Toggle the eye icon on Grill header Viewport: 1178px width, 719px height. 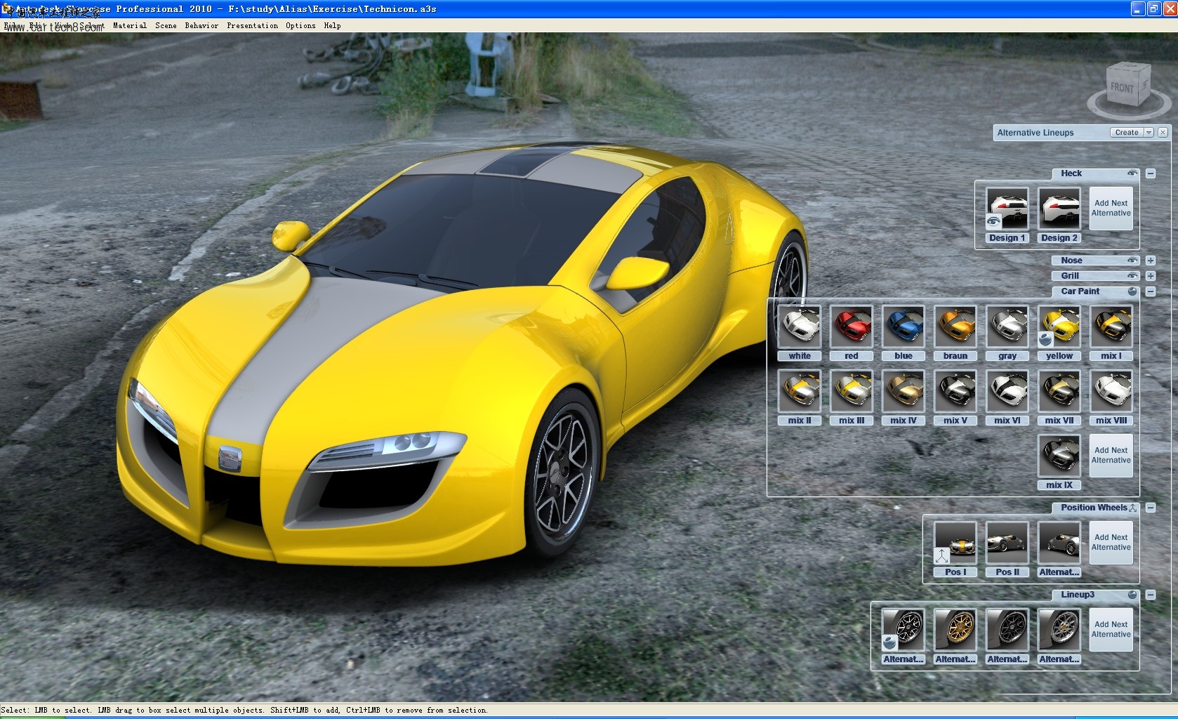point(1132,276)
